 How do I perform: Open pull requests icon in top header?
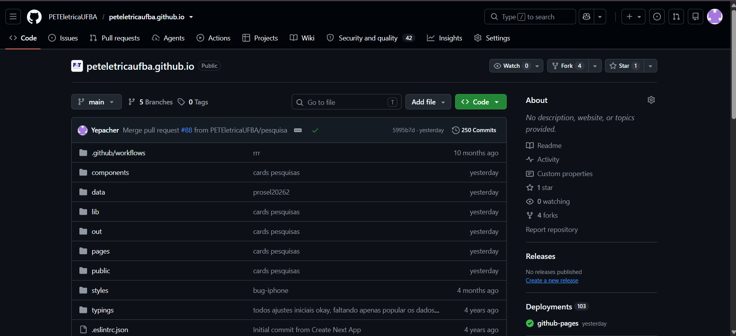pos(676,17)
